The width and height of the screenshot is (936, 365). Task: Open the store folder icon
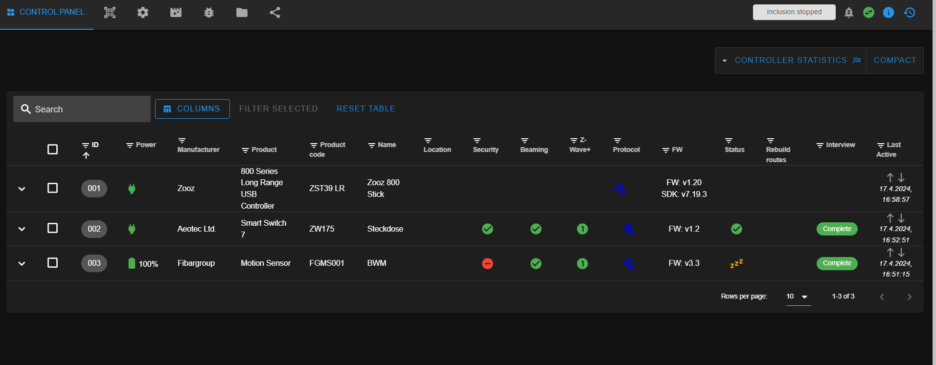pos(242,13)
